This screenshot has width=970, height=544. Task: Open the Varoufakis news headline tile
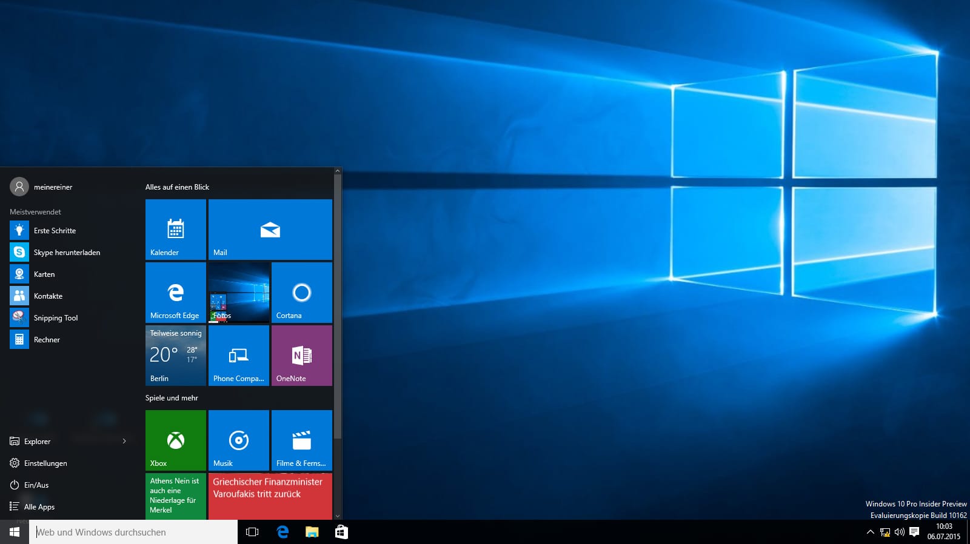[x=270, y=496]
